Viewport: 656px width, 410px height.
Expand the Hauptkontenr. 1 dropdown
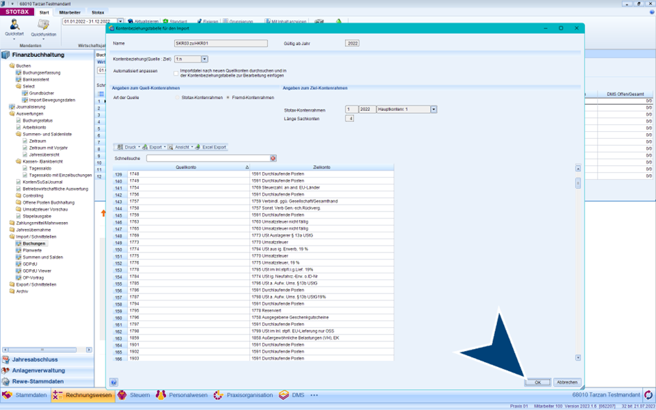point(433,110)
